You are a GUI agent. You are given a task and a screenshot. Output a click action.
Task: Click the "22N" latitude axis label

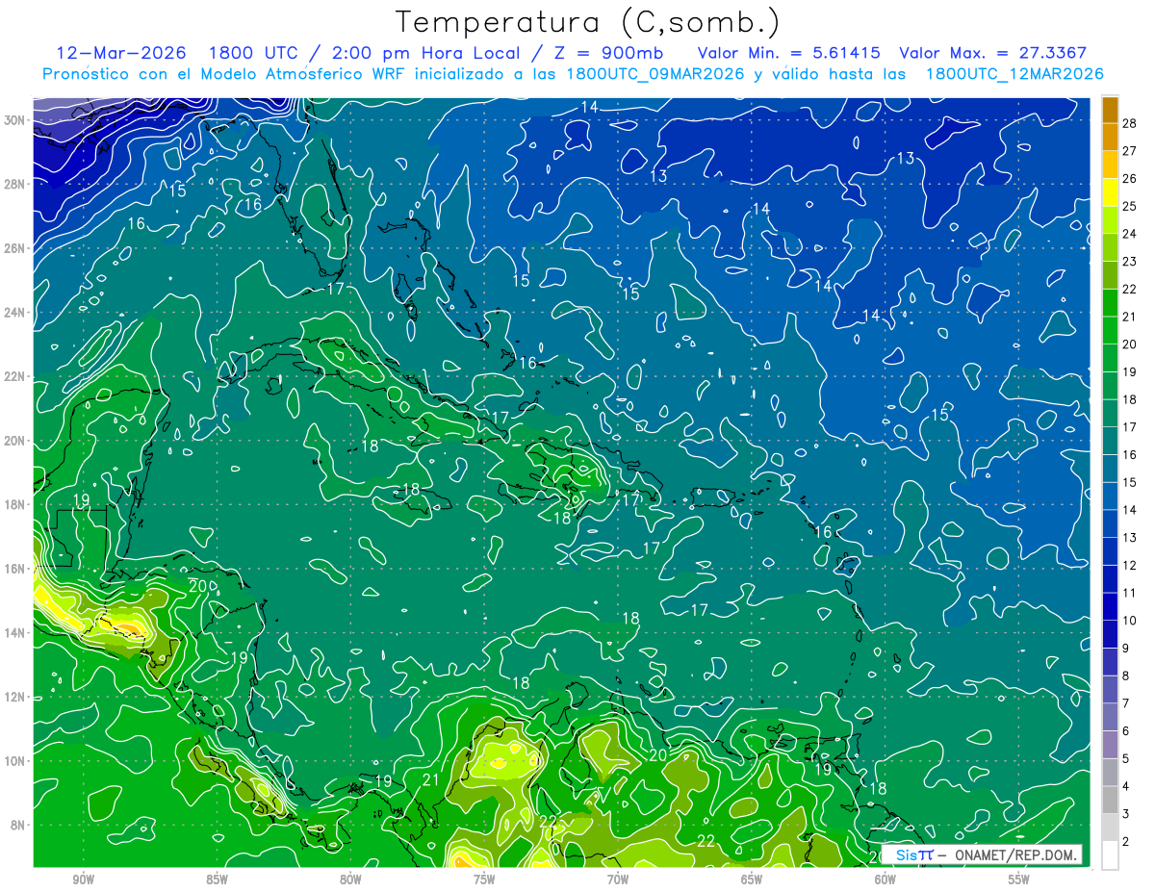pos(15,376)
